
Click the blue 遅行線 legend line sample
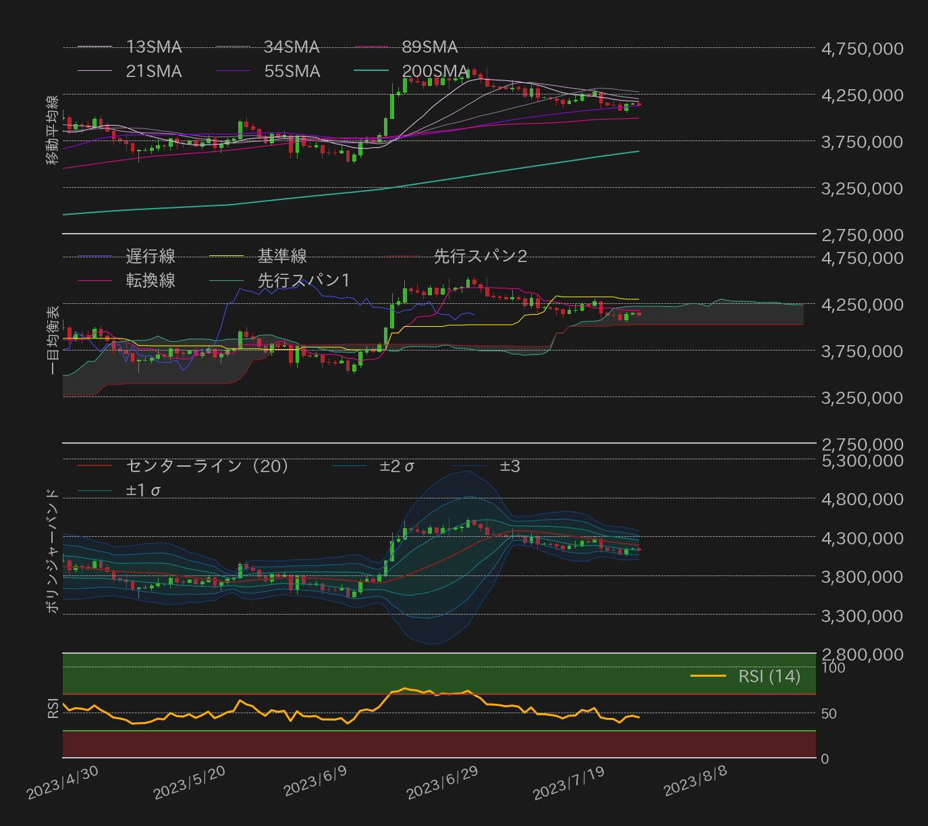click(x=94, y=257)
